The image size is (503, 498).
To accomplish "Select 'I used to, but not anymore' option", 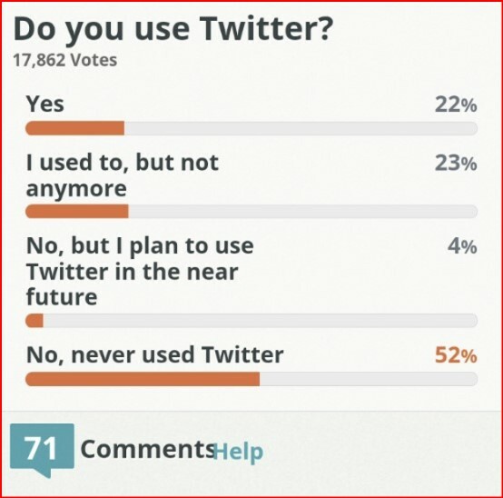I will pos(123,175).
